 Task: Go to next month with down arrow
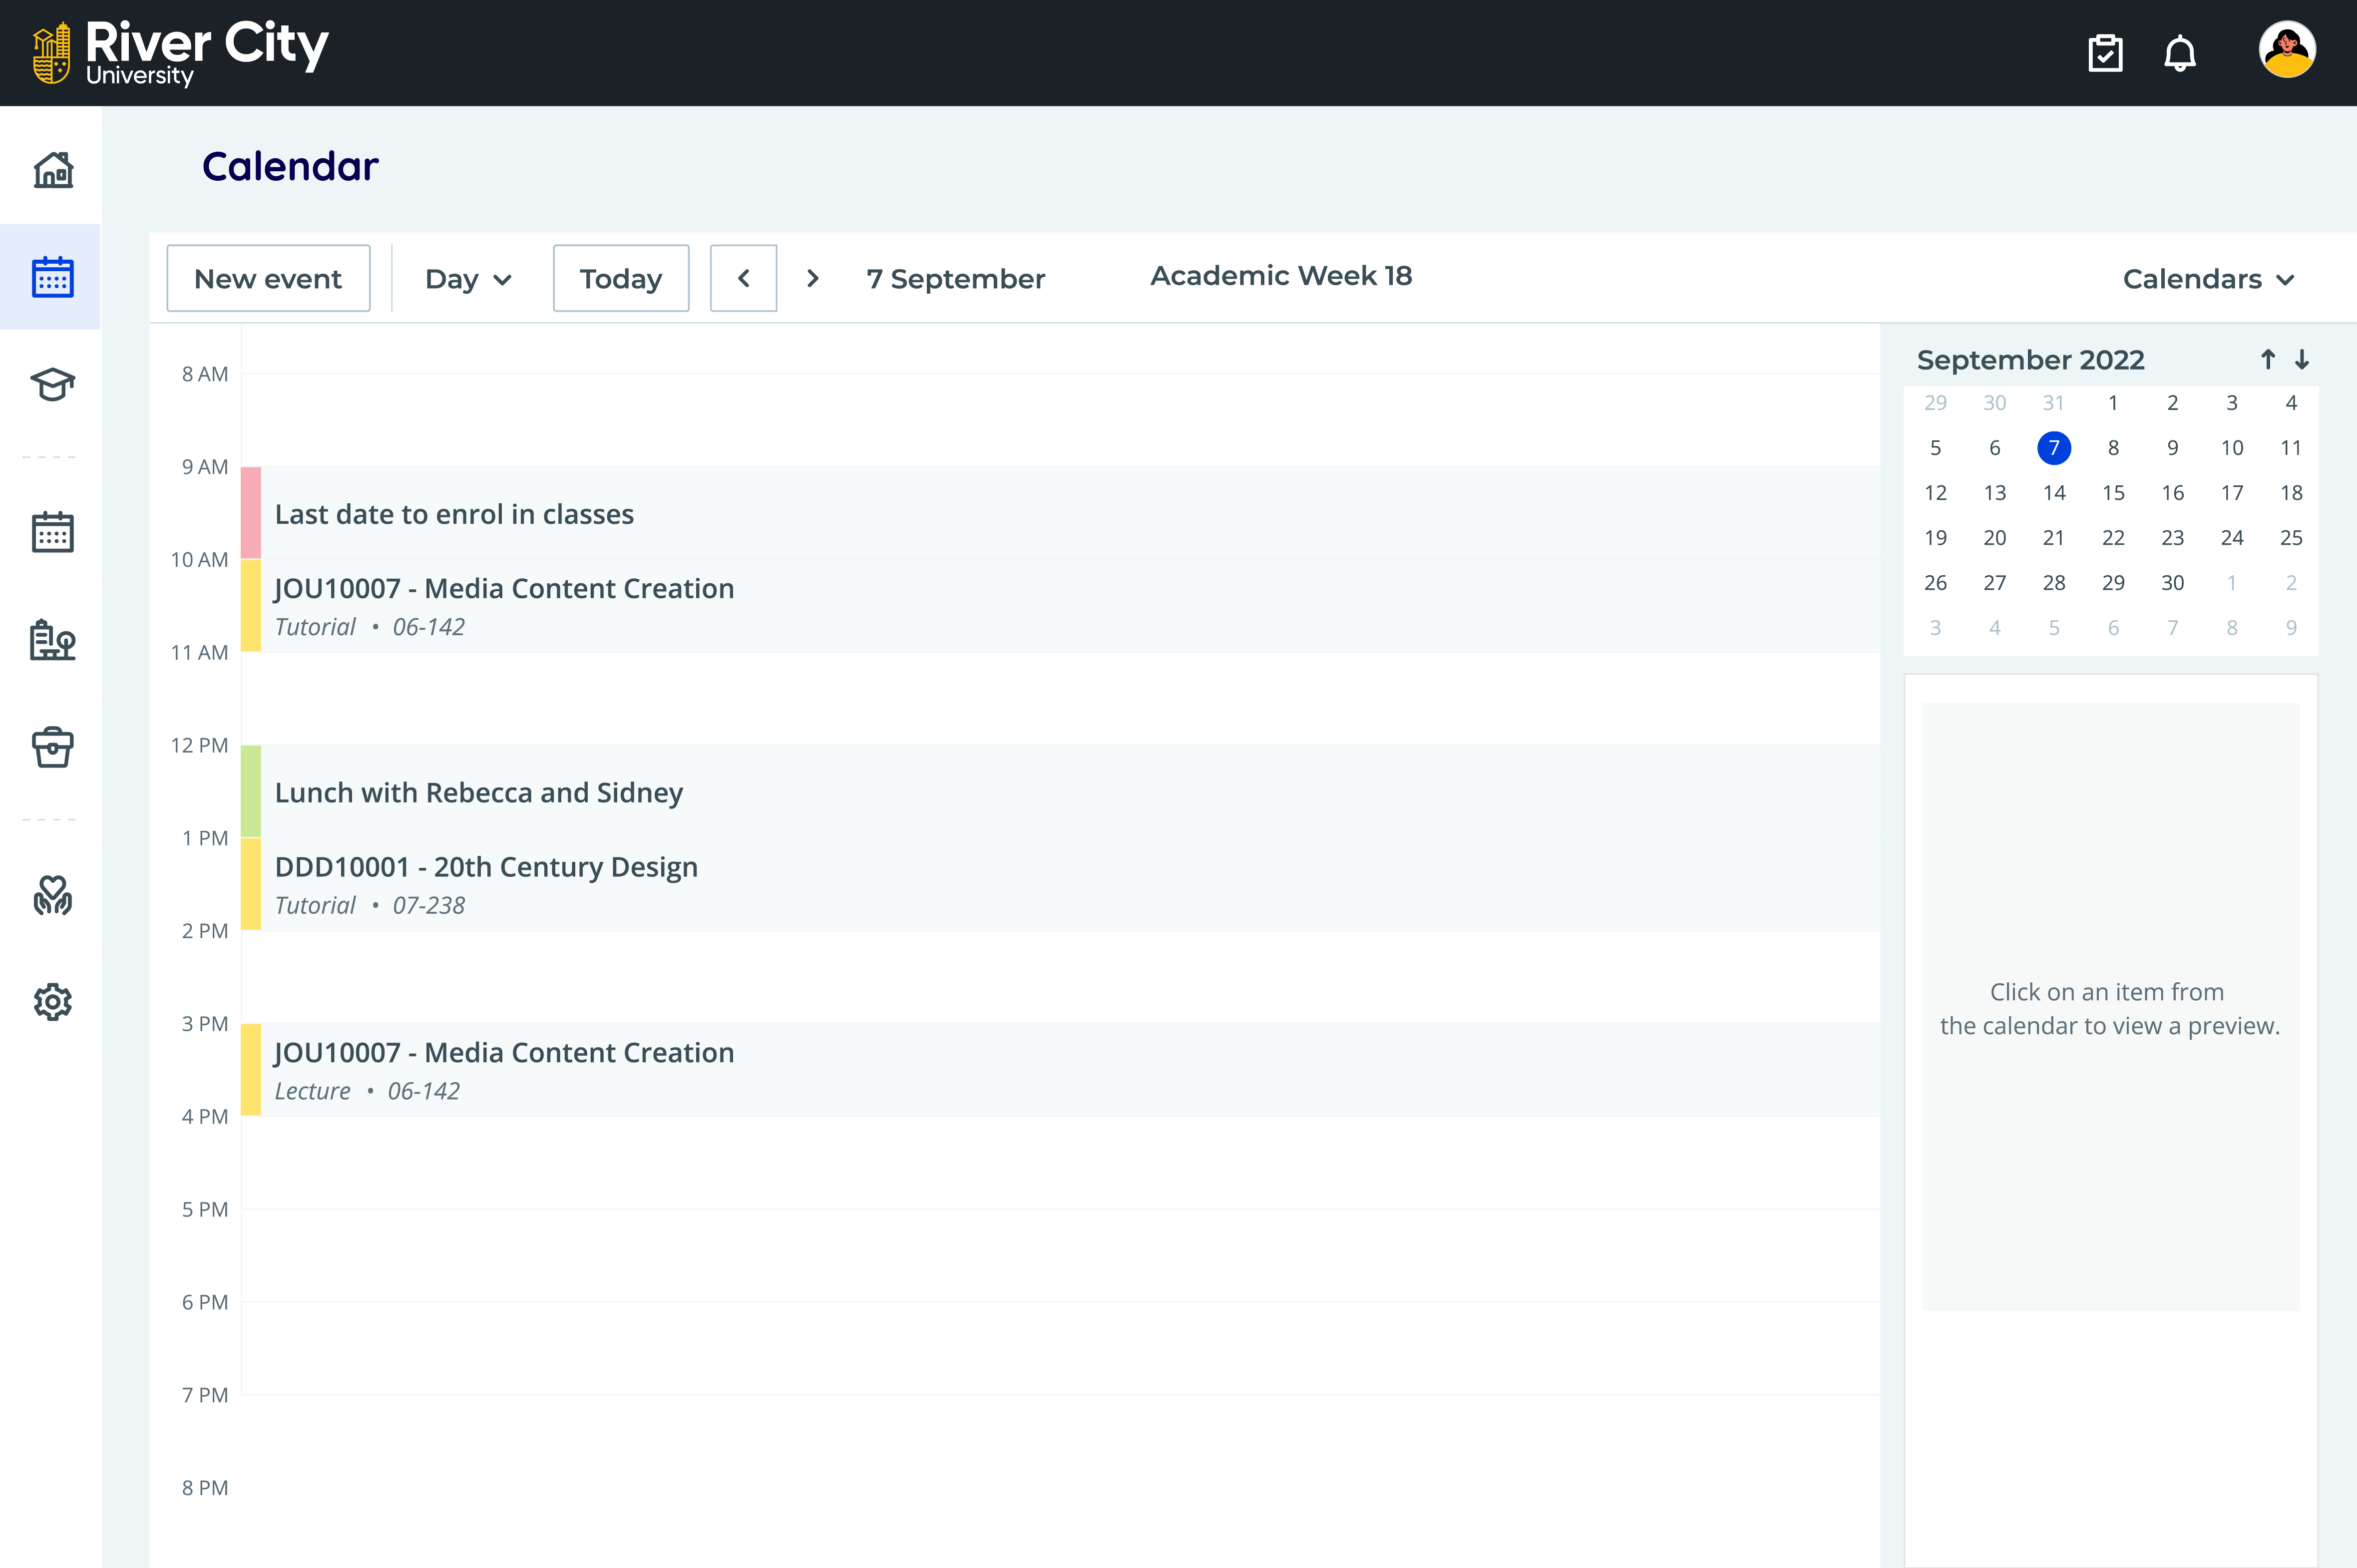[x=2302, y=359]
